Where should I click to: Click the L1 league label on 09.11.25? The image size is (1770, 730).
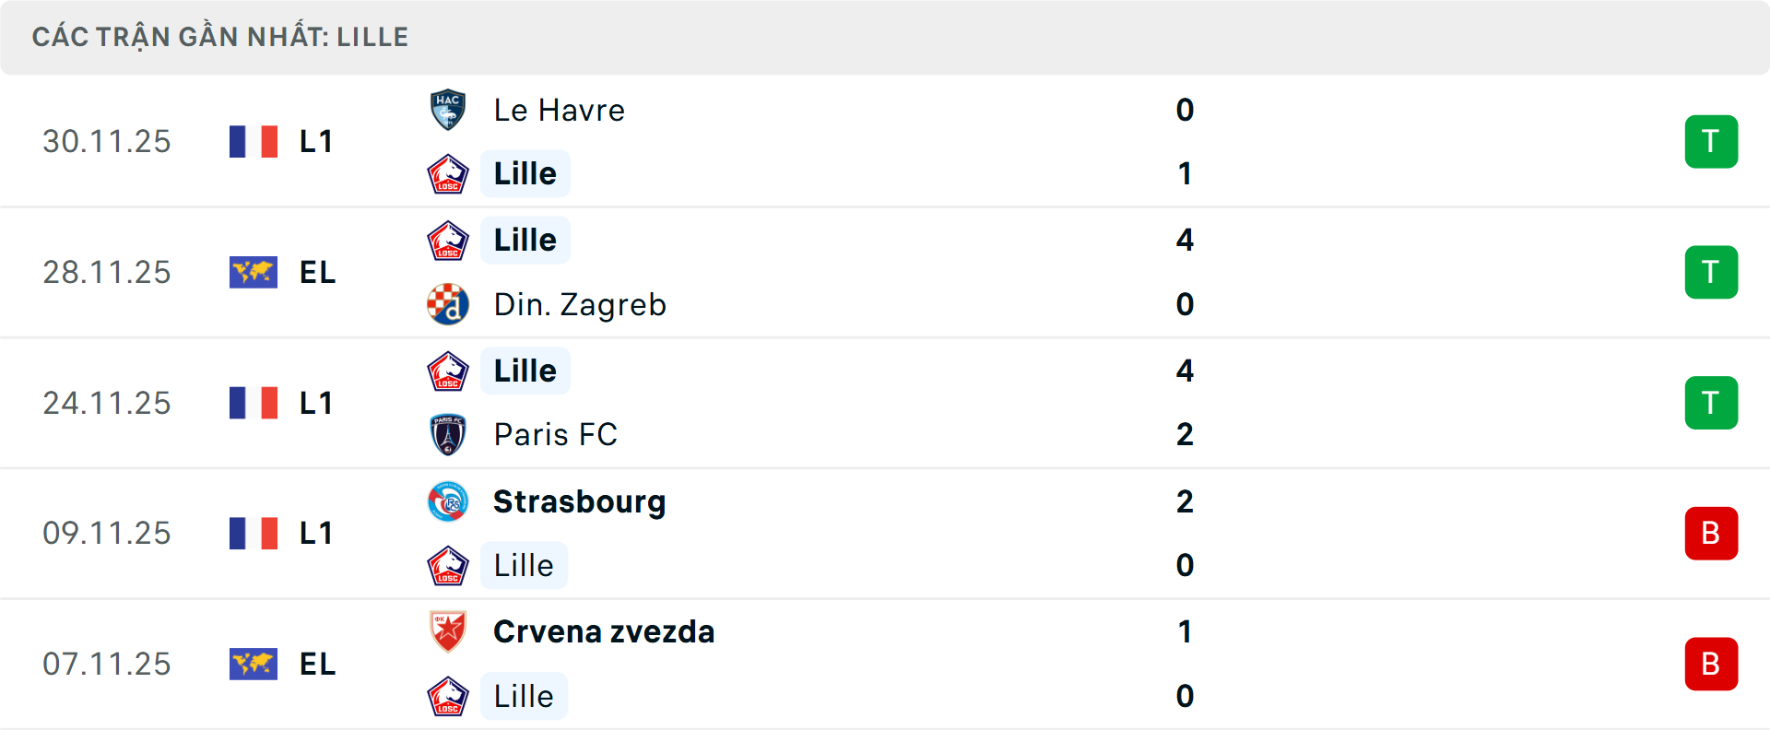click(316, 534)
